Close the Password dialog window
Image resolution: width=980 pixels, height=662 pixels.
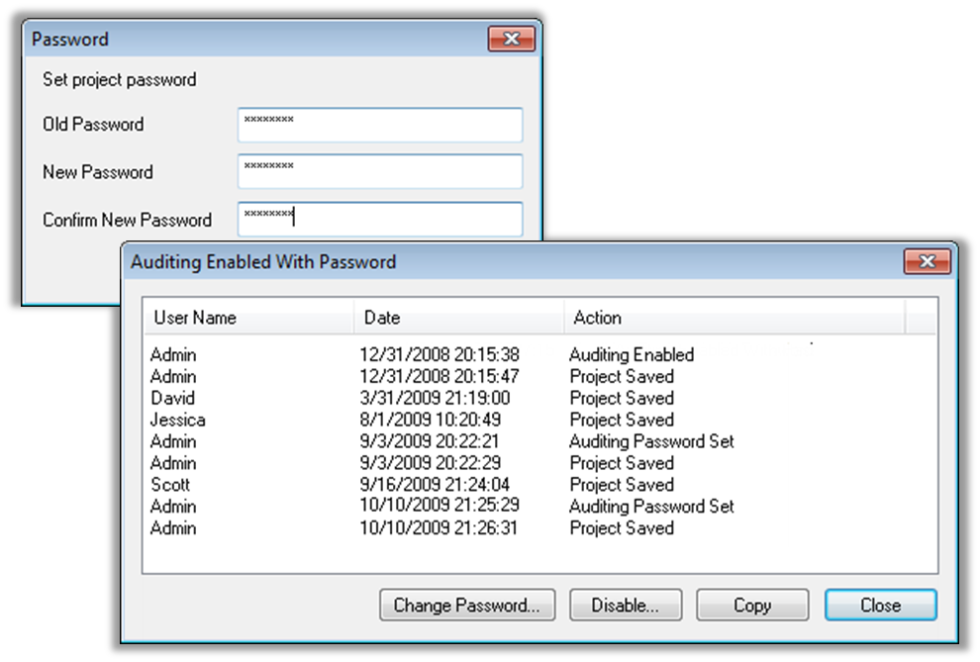[x=512, y=40]
